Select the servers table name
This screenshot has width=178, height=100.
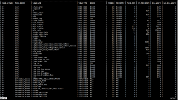[36, 56]
